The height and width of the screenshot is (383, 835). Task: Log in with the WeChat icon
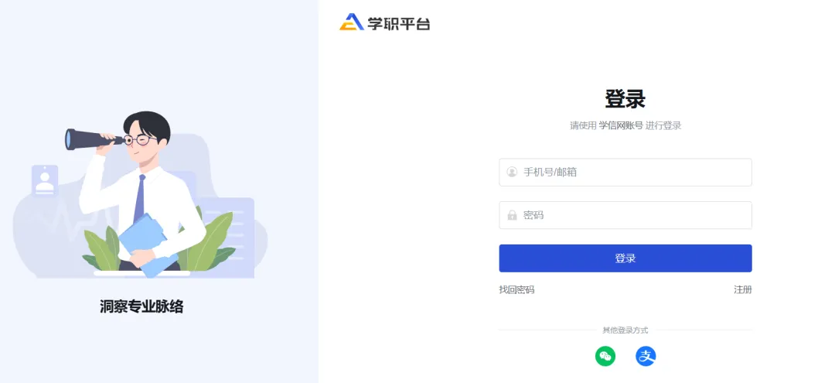[605, 356]
